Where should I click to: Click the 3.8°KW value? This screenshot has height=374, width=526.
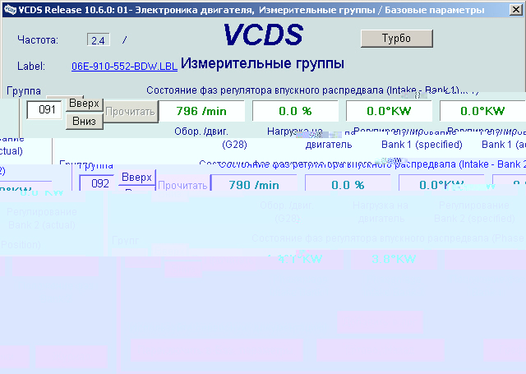[394, 259]
